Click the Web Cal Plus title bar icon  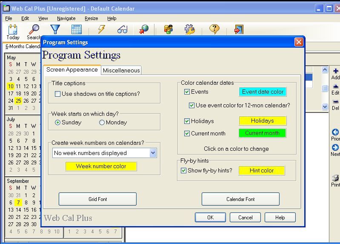[x=6, y=8]
